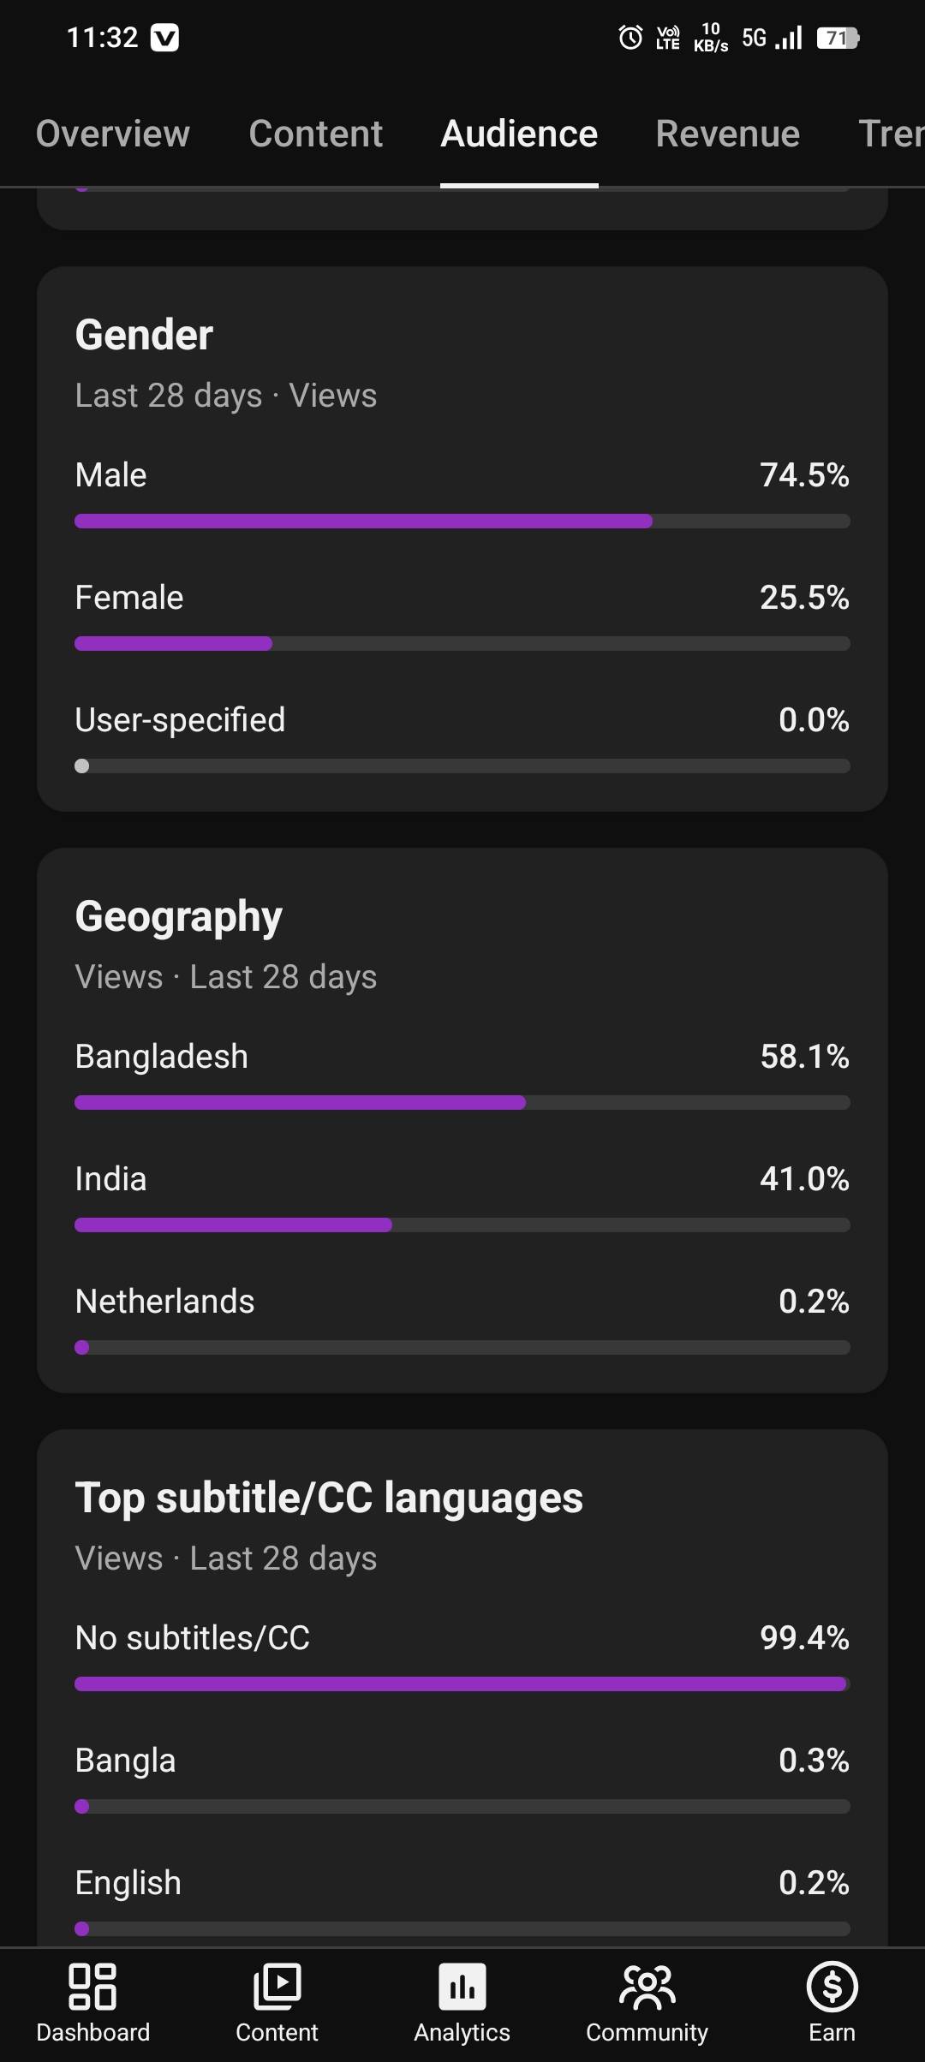Tap the alarm clock status icon
Screen dimensions: 925x2062
click(x=630, y=38)
